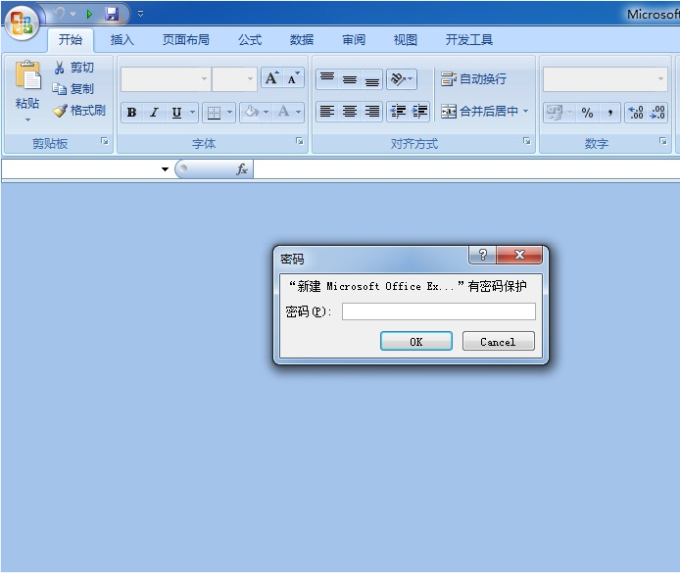Click the Borders icon
This screenshot has width=680, height=573.
point(214,113)
